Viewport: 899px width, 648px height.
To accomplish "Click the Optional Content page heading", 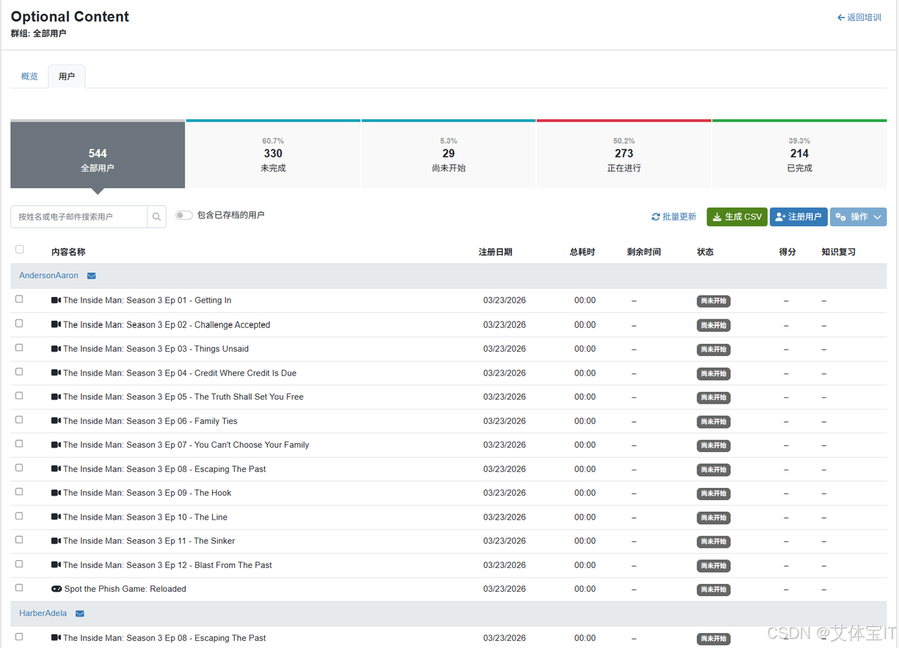I will (x=70, y=17).
